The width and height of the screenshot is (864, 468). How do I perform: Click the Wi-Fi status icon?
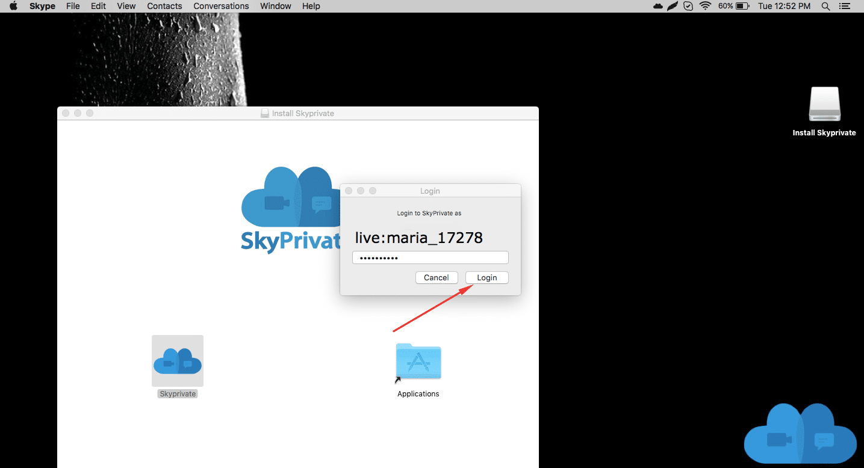click(x=704, y=6)
